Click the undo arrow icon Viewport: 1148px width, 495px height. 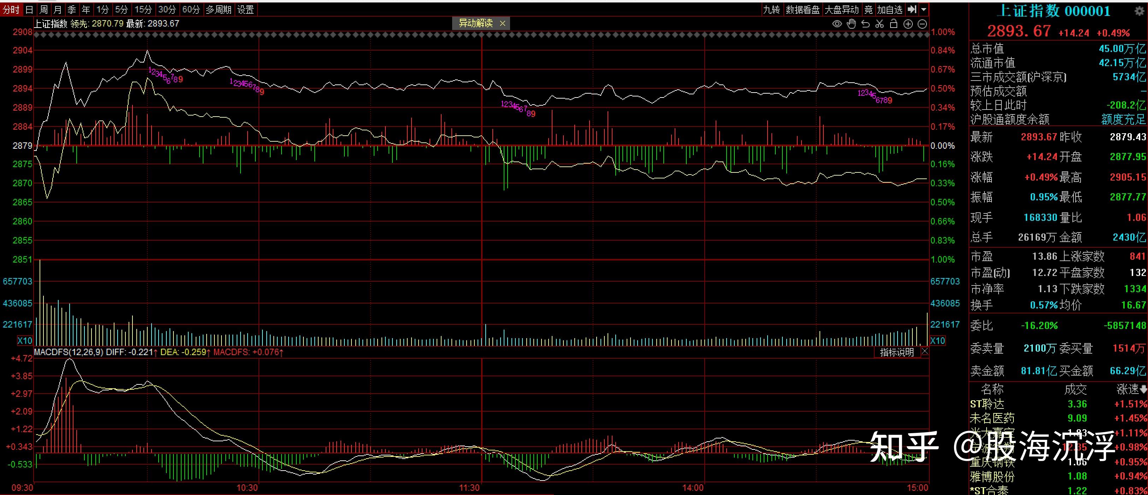pos(865,24)
